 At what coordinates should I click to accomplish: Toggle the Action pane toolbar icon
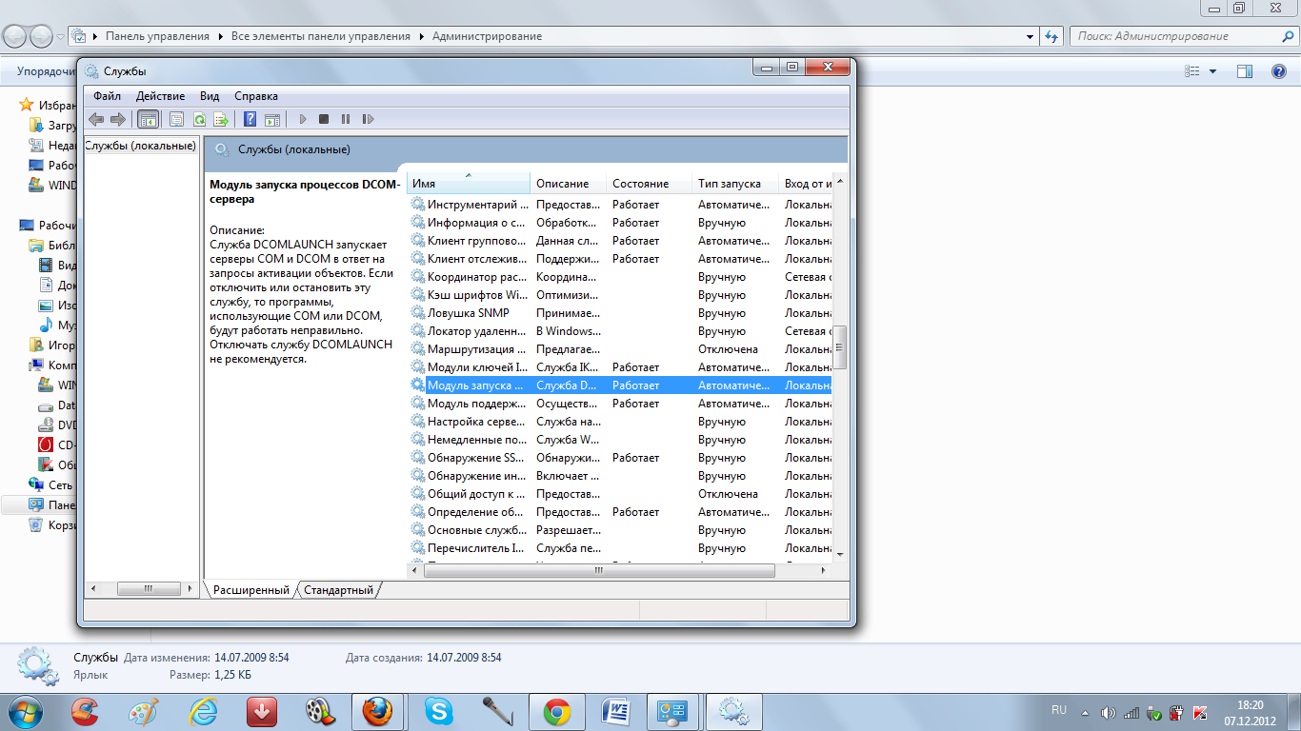click(x=272, y=119)
